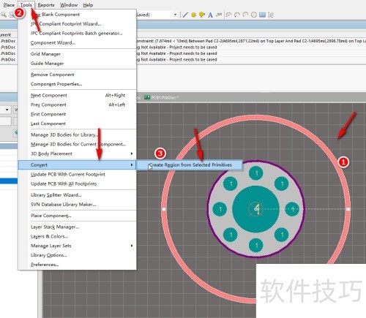Choose New Blank Component
Image resolution: width=366 pixels, height=318 pixels.
(77, 15)
